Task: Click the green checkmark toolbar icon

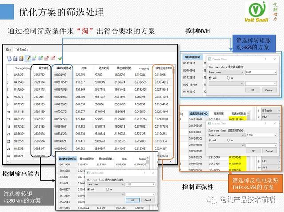Action: point(60,58)
